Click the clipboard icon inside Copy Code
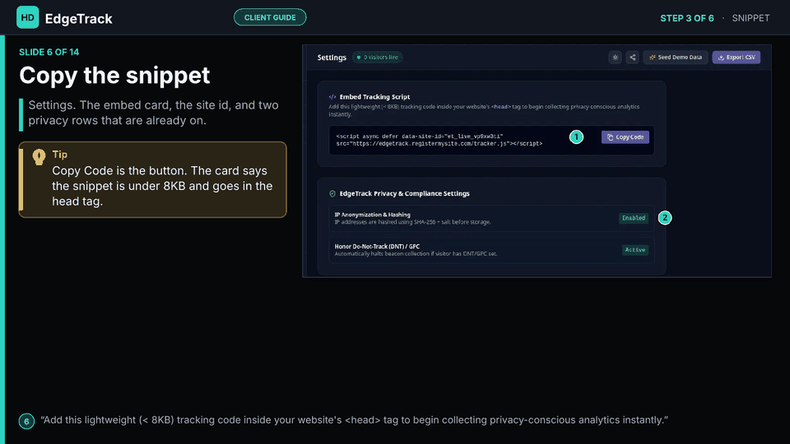The width and height of the screenshot is (790, 444). (610, 137)
